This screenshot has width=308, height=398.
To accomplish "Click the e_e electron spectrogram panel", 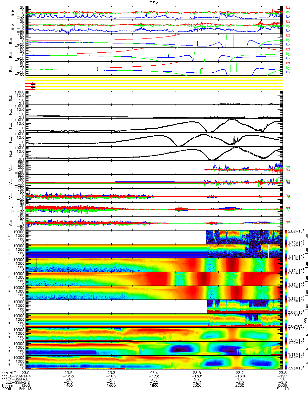I will pyautogui.click(x=154, y=362).
